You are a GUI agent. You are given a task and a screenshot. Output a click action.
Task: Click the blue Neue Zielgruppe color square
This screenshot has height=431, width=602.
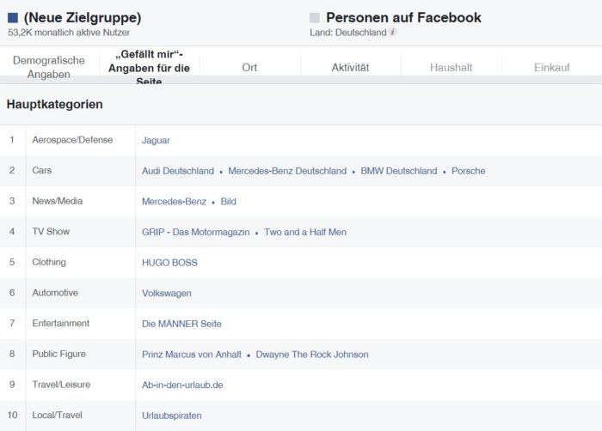(x=13, y=18)
